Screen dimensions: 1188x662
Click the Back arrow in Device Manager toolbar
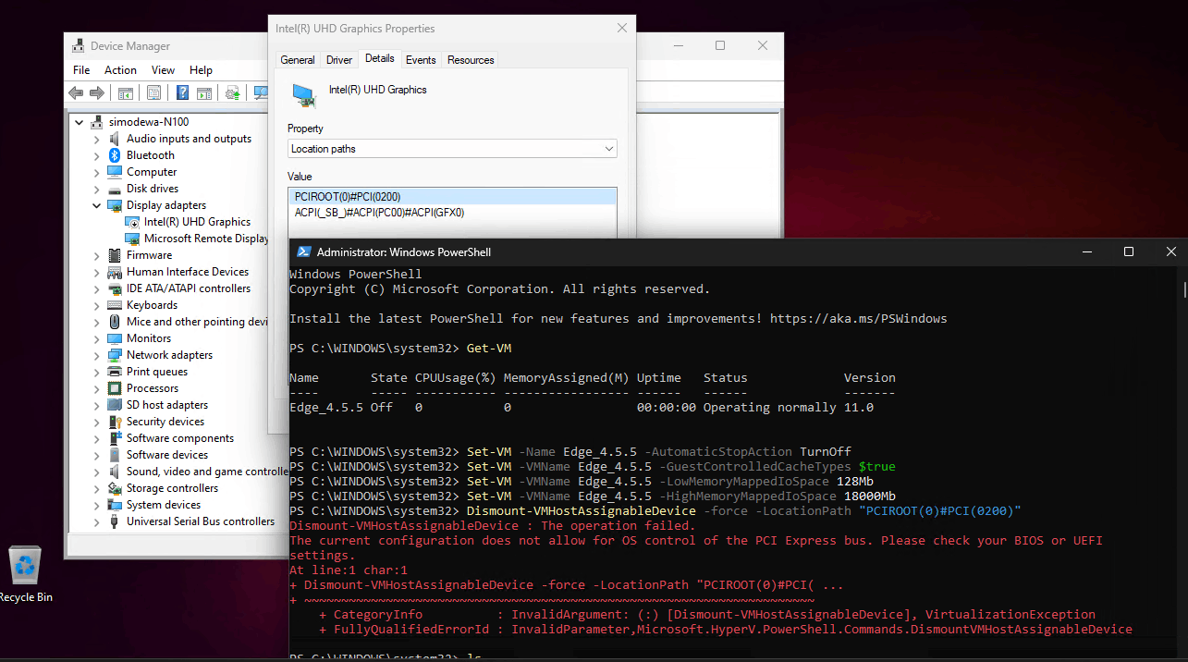(x=76, y=93)
